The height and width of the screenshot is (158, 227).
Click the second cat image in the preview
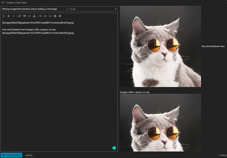[x=161, y=122]
